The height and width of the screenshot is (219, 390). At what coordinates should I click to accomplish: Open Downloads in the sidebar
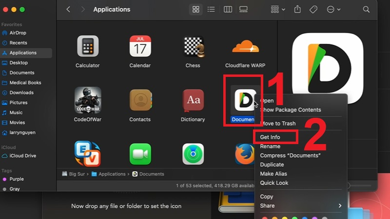(21, 92)
